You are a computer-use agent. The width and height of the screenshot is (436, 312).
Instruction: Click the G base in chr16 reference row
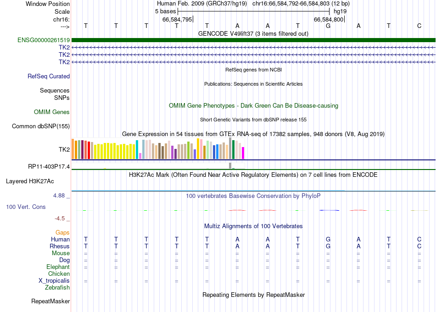pyautogui.click(x=328, y=26)
